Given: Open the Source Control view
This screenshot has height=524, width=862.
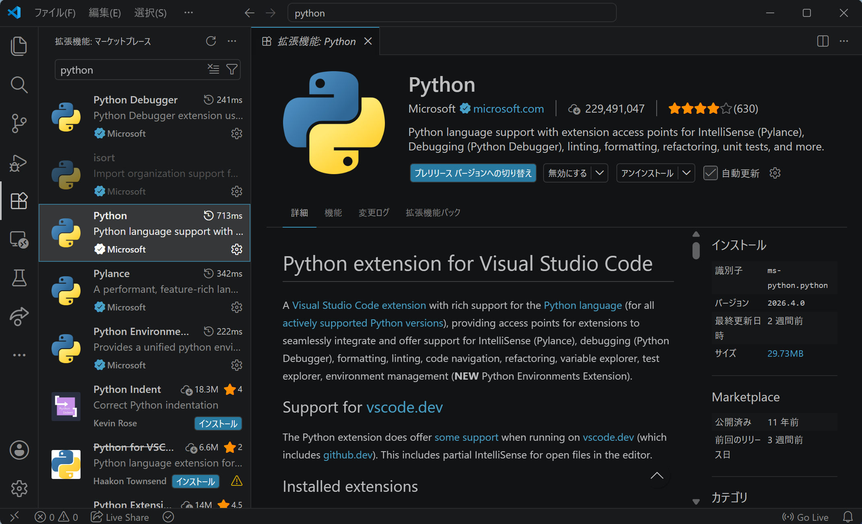Looking at the screenshot, I should (19, 123).
